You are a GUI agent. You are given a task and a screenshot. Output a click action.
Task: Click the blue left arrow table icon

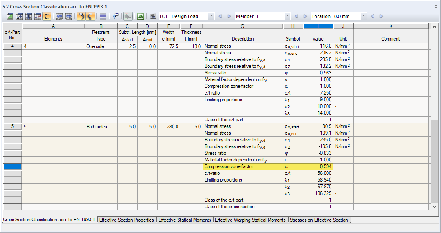pyautogui.click(x=59, y=17)
